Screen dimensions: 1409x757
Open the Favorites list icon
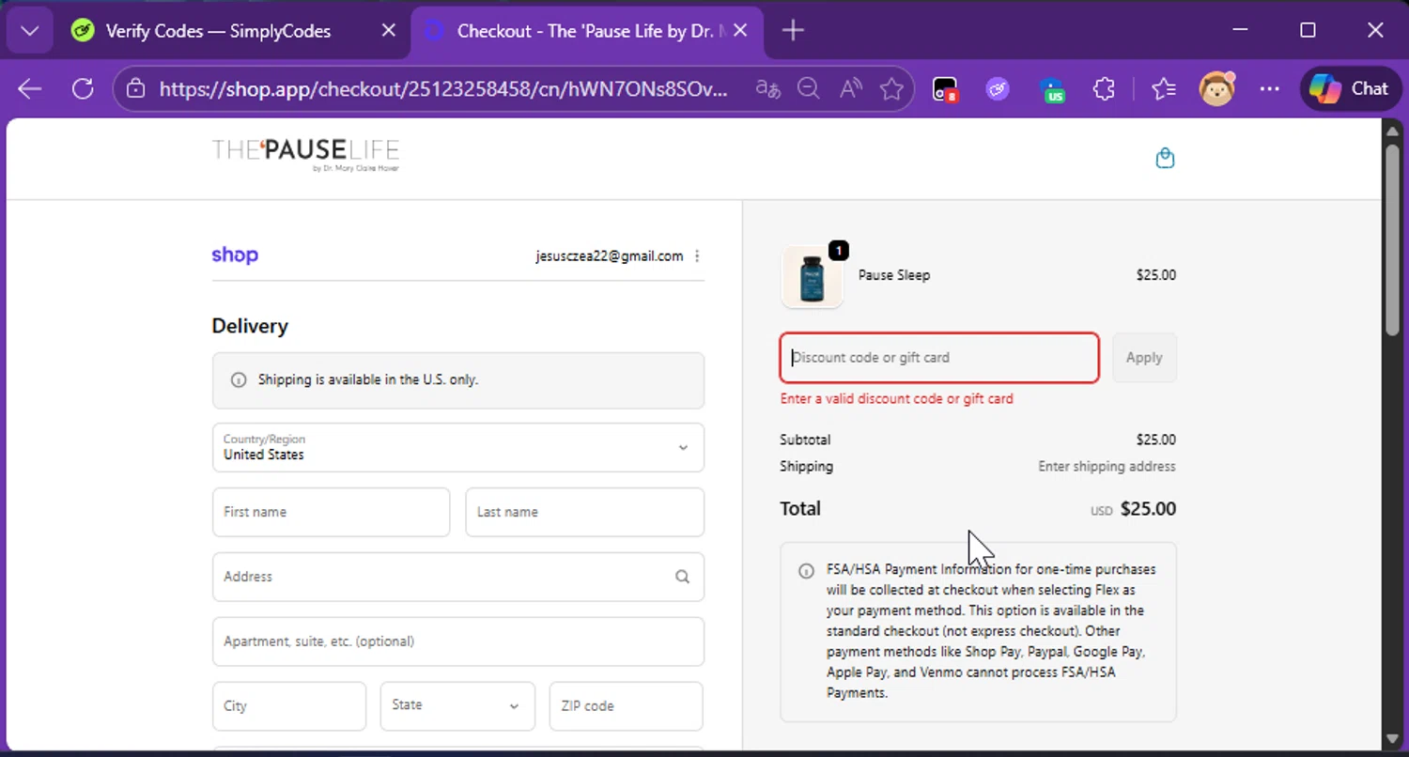(1164, 89)
